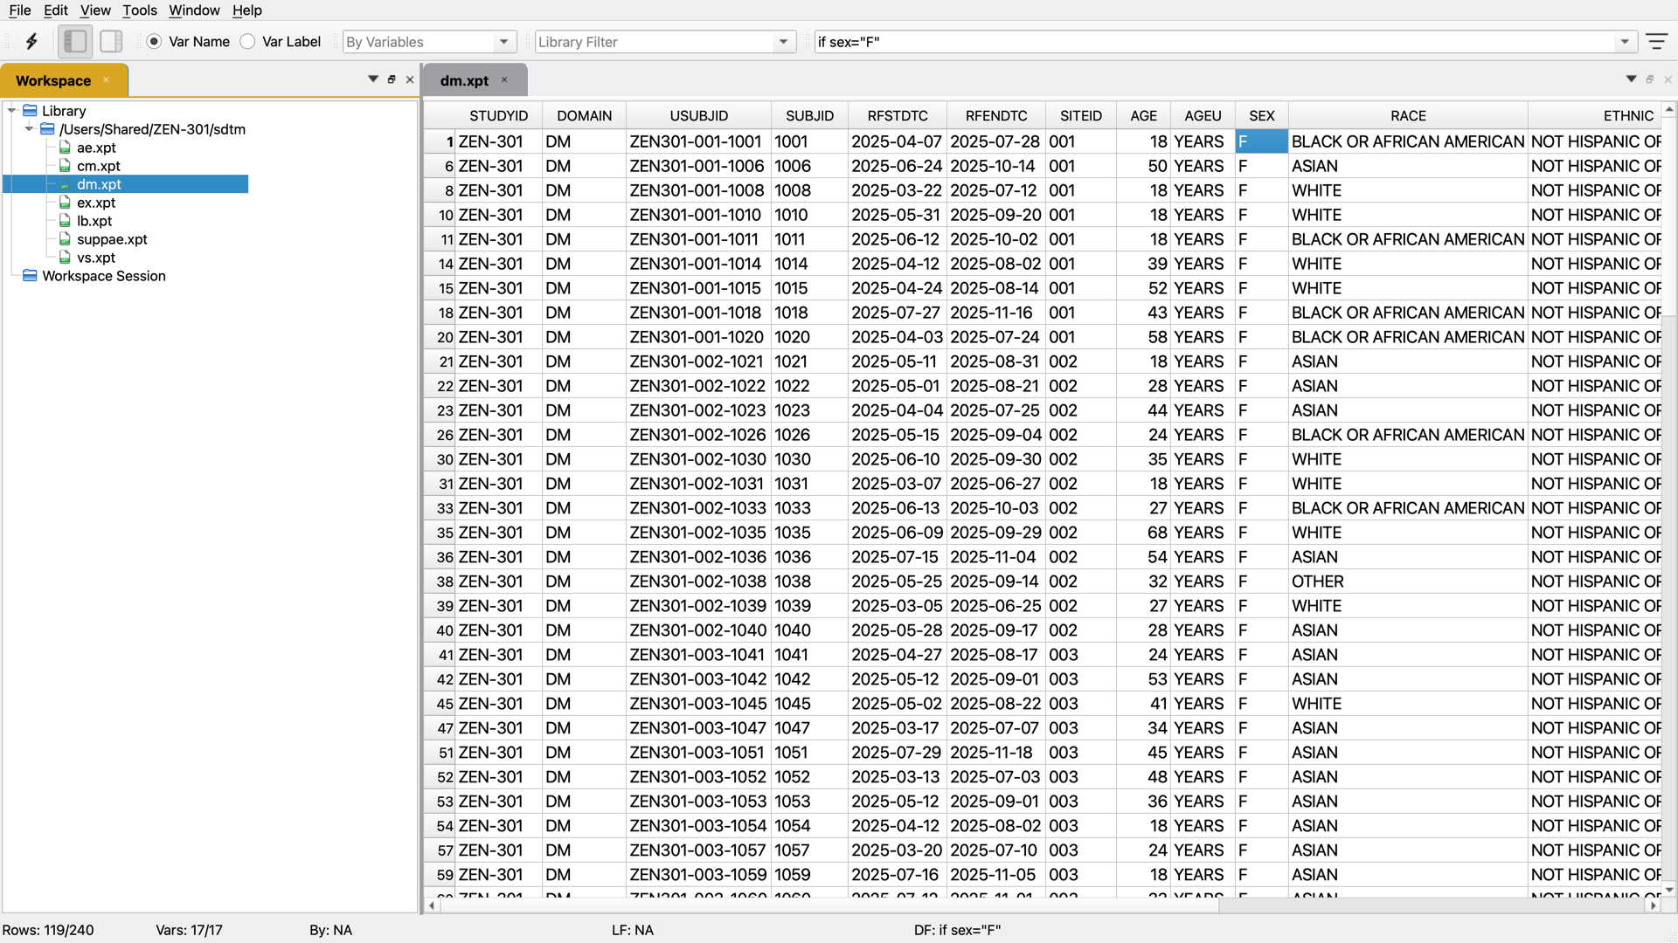The width and height of the screenshot is (1678, 943).
Task: Click the if sex="F" filter input field
Action: click(x=1215, y=41)
